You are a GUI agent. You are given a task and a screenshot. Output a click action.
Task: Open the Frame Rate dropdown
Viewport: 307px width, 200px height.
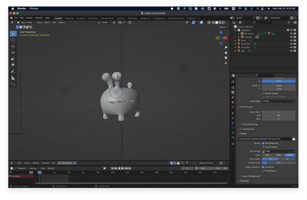coord(279,101)
